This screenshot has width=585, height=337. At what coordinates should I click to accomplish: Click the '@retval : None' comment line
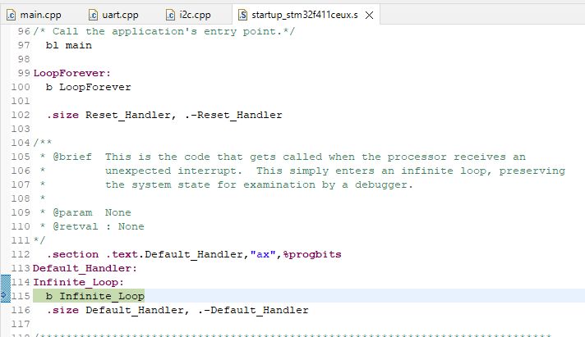[x=92, y=226]
